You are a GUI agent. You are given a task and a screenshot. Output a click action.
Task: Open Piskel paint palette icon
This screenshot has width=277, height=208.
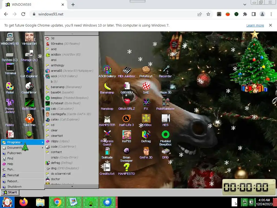pyautogui.click(x=10, y=88)
